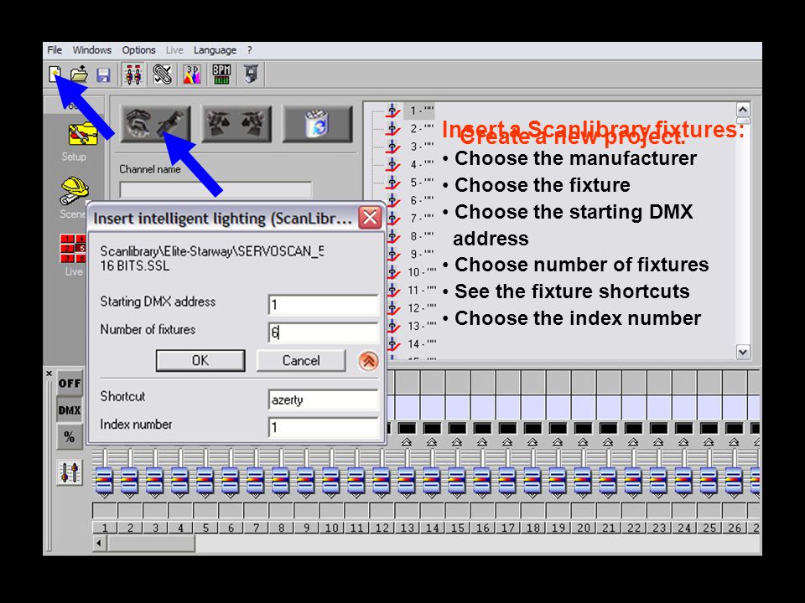This screenshot has width=805, height=603.
Task: Click the recycle bin delete fixture button
Action: click(317, 124)
